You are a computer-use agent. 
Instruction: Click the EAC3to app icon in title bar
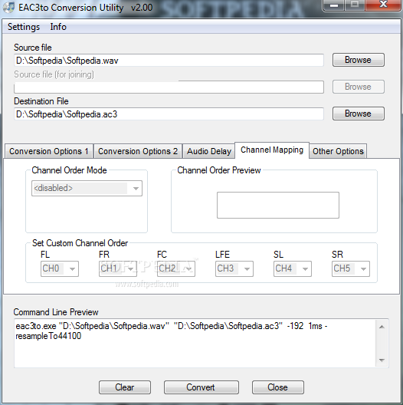pos(8,8)
